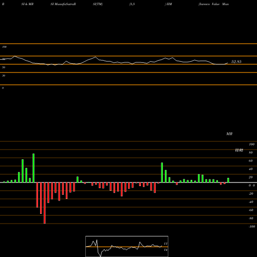Click the -60 label on the MR axis

point(251,210)
